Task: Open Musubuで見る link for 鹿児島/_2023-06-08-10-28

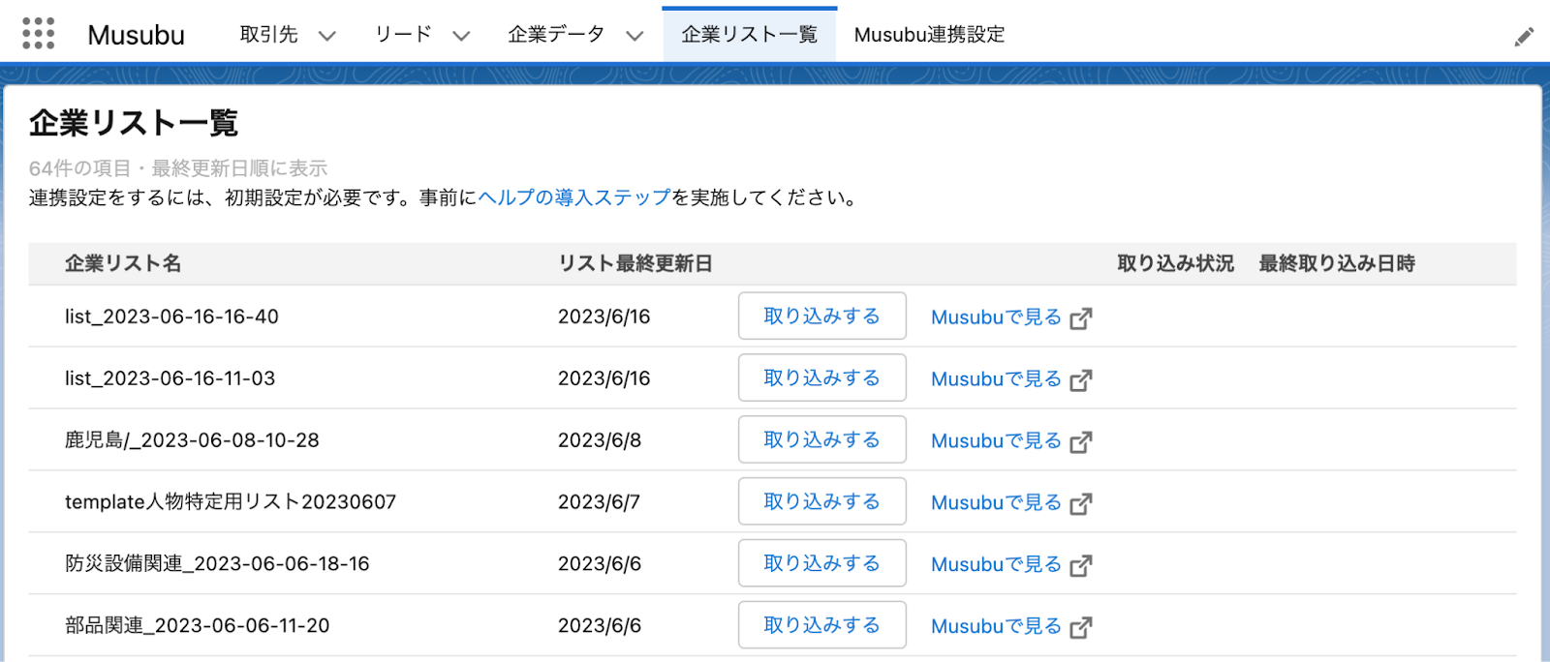Action: tap(997, 441)
